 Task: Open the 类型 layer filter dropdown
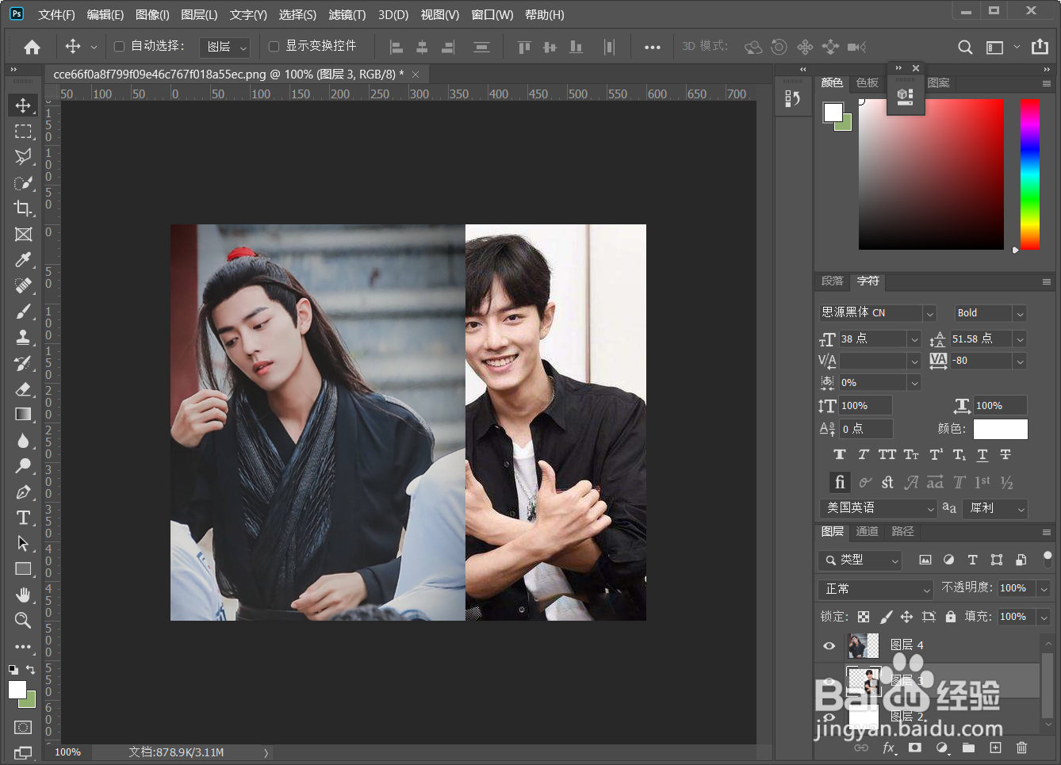tap(860, 560)
